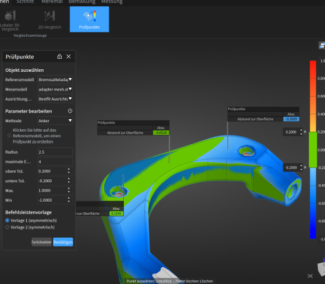The height and width of the screenshot is (284, 325).
Task: Click the 0.2000 color bar upper field
Action: click(291, 132)
